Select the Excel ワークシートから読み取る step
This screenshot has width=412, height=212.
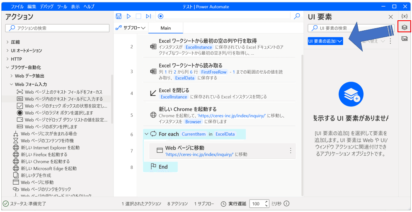point(219,71)
